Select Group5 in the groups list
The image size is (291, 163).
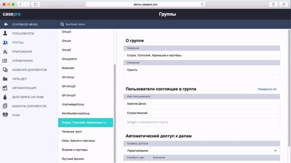85,50
